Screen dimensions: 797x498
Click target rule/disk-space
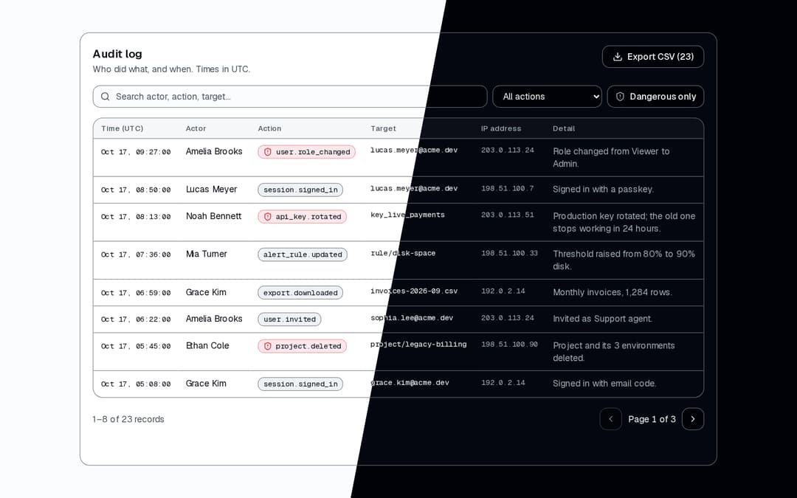pos(403,253)
